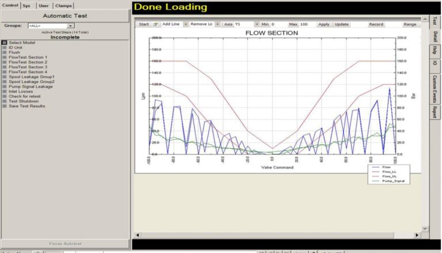Select the Check for retest step
Screen dimensions: 442x253
(25, 96)
